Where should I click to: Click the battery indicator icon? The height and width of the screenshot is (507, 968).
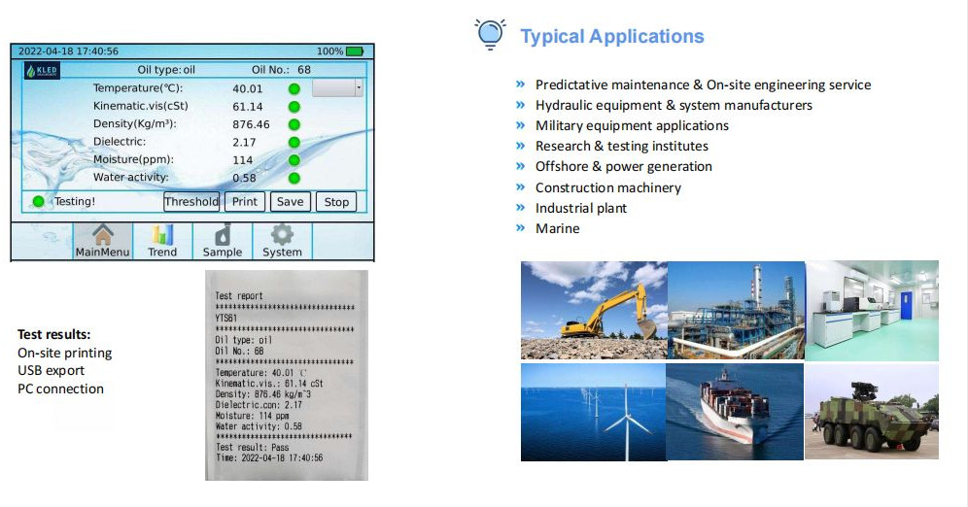point(354,51)
